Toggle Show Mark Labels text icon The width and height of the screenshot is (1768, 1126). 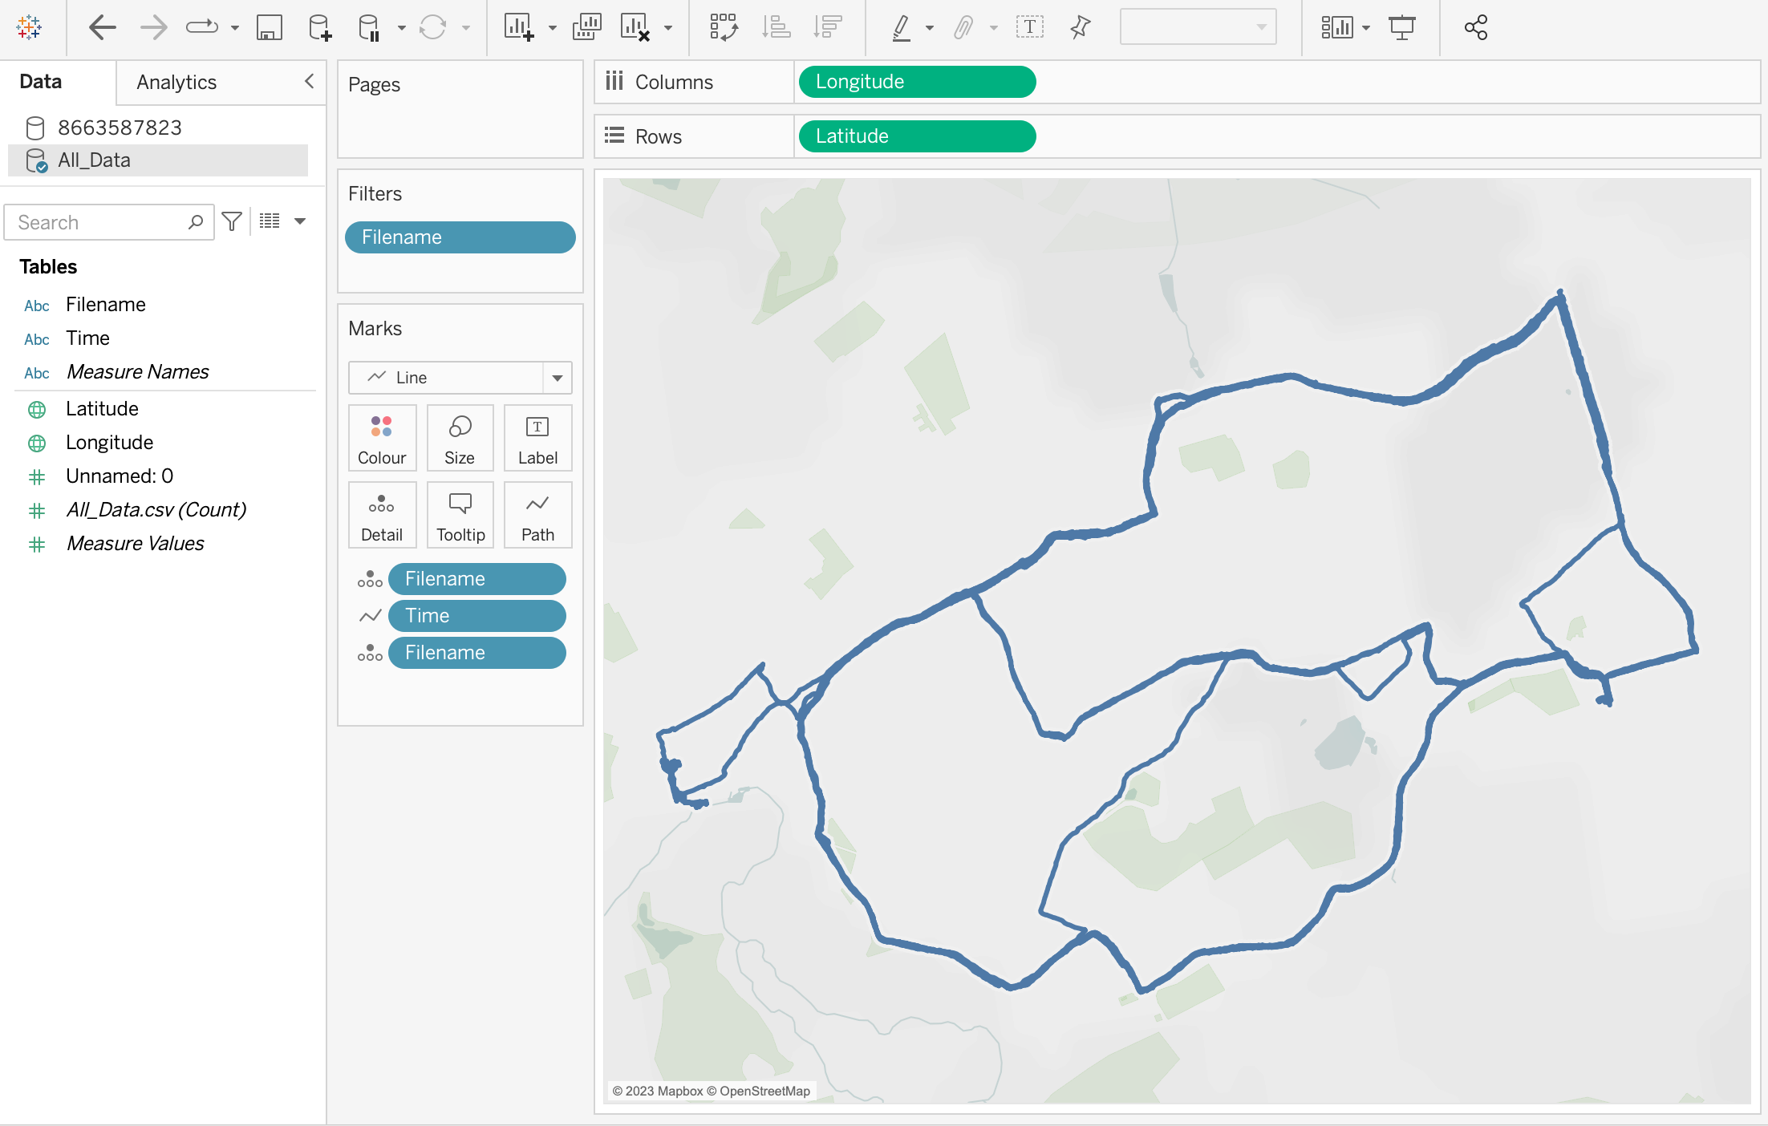point(1029,28)
